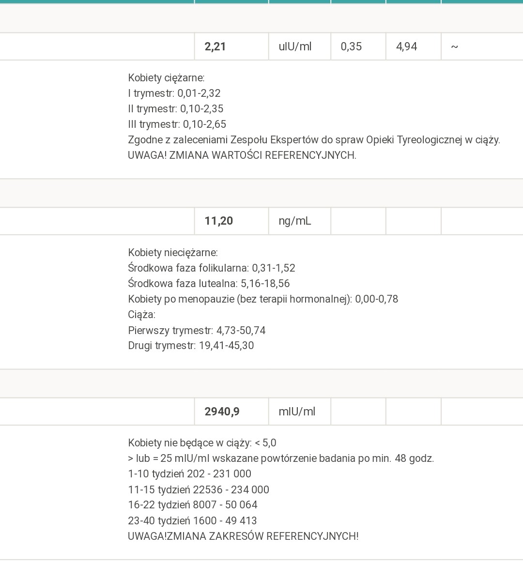Select the uIU/ml unit cell
523x565 pixels.
tap(295, 46)
